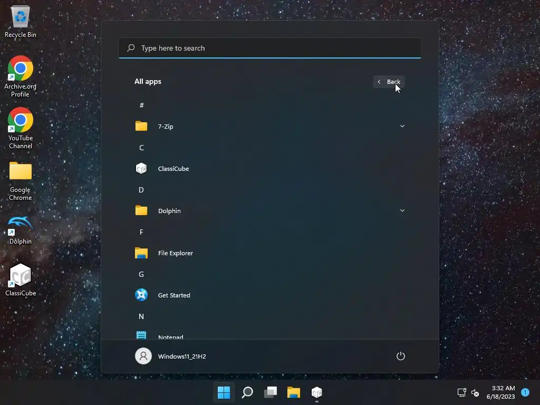
Task: Launch the ClassiCube desktop shortcut
Action: pos(21,279)
